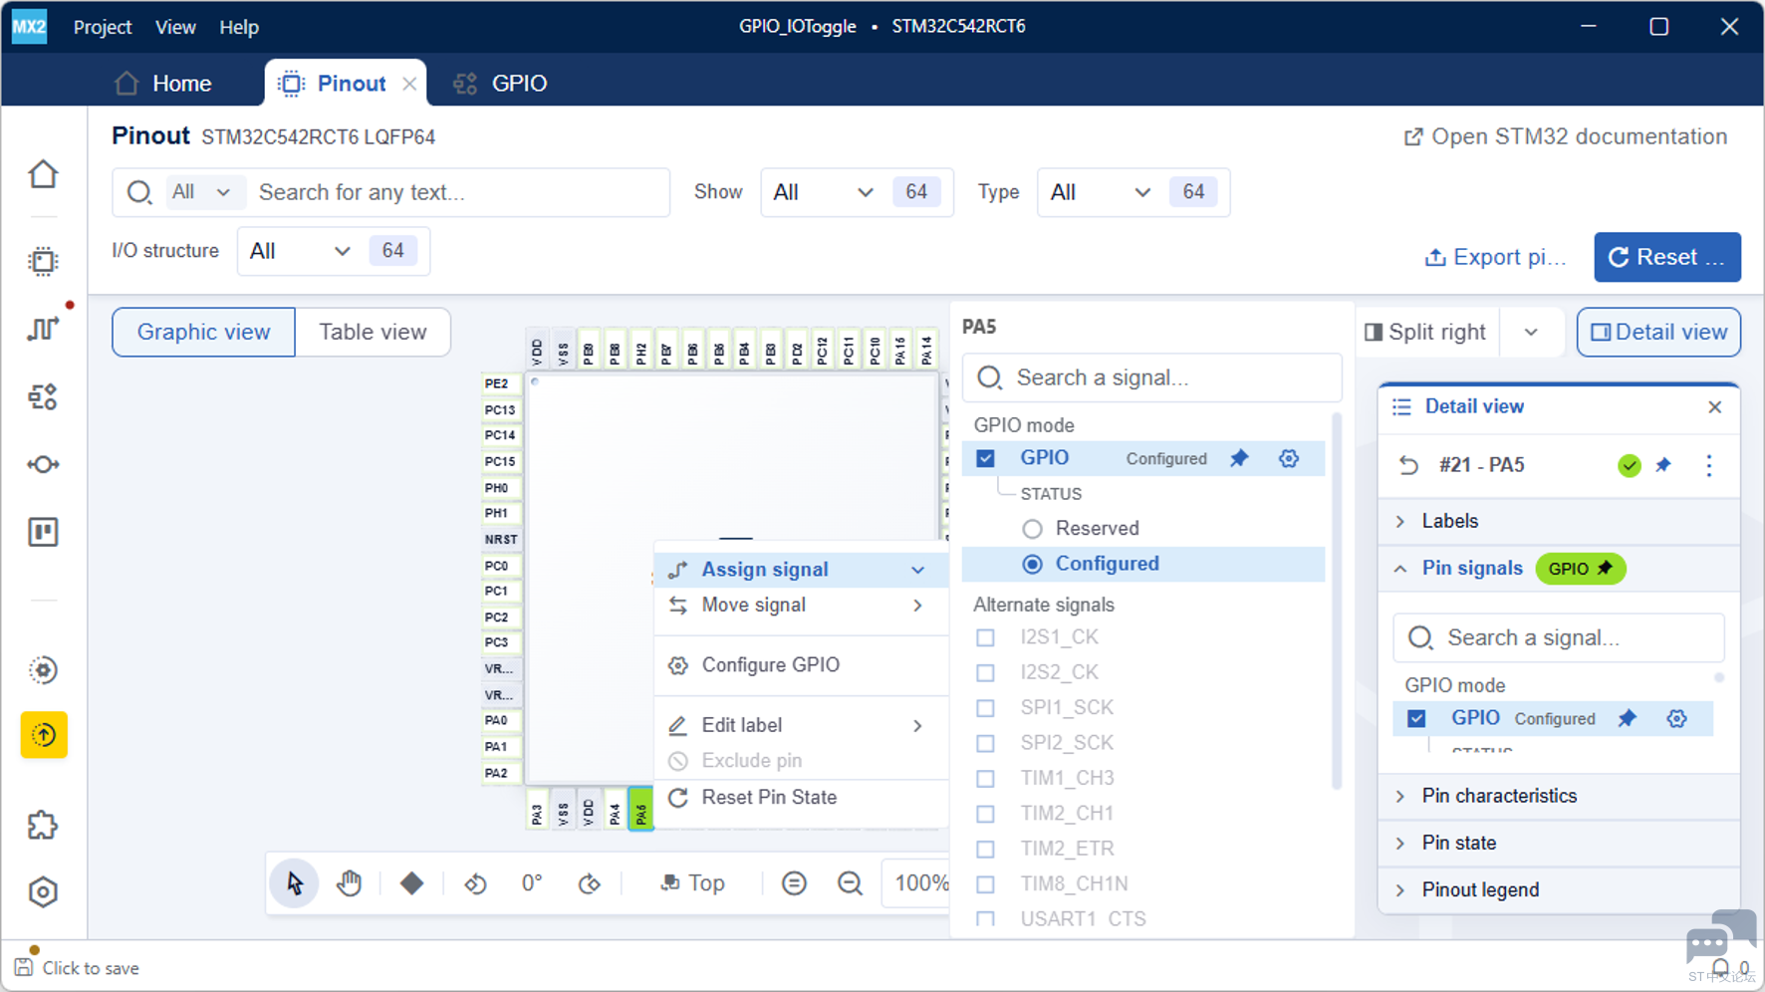Check the SPI1_SCK alternate signal
Screen dimensions: 1765x992
[985, 708]
